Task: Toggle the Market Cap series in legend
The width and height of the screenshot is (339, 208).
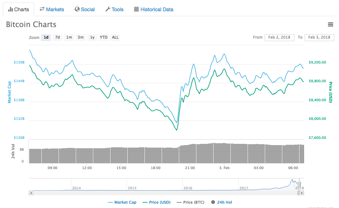Action: 122,202
